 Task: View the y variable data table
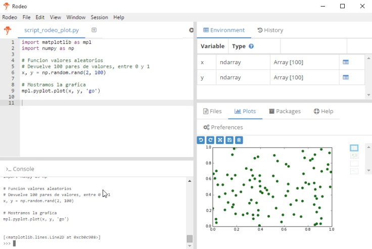[346, 77]
